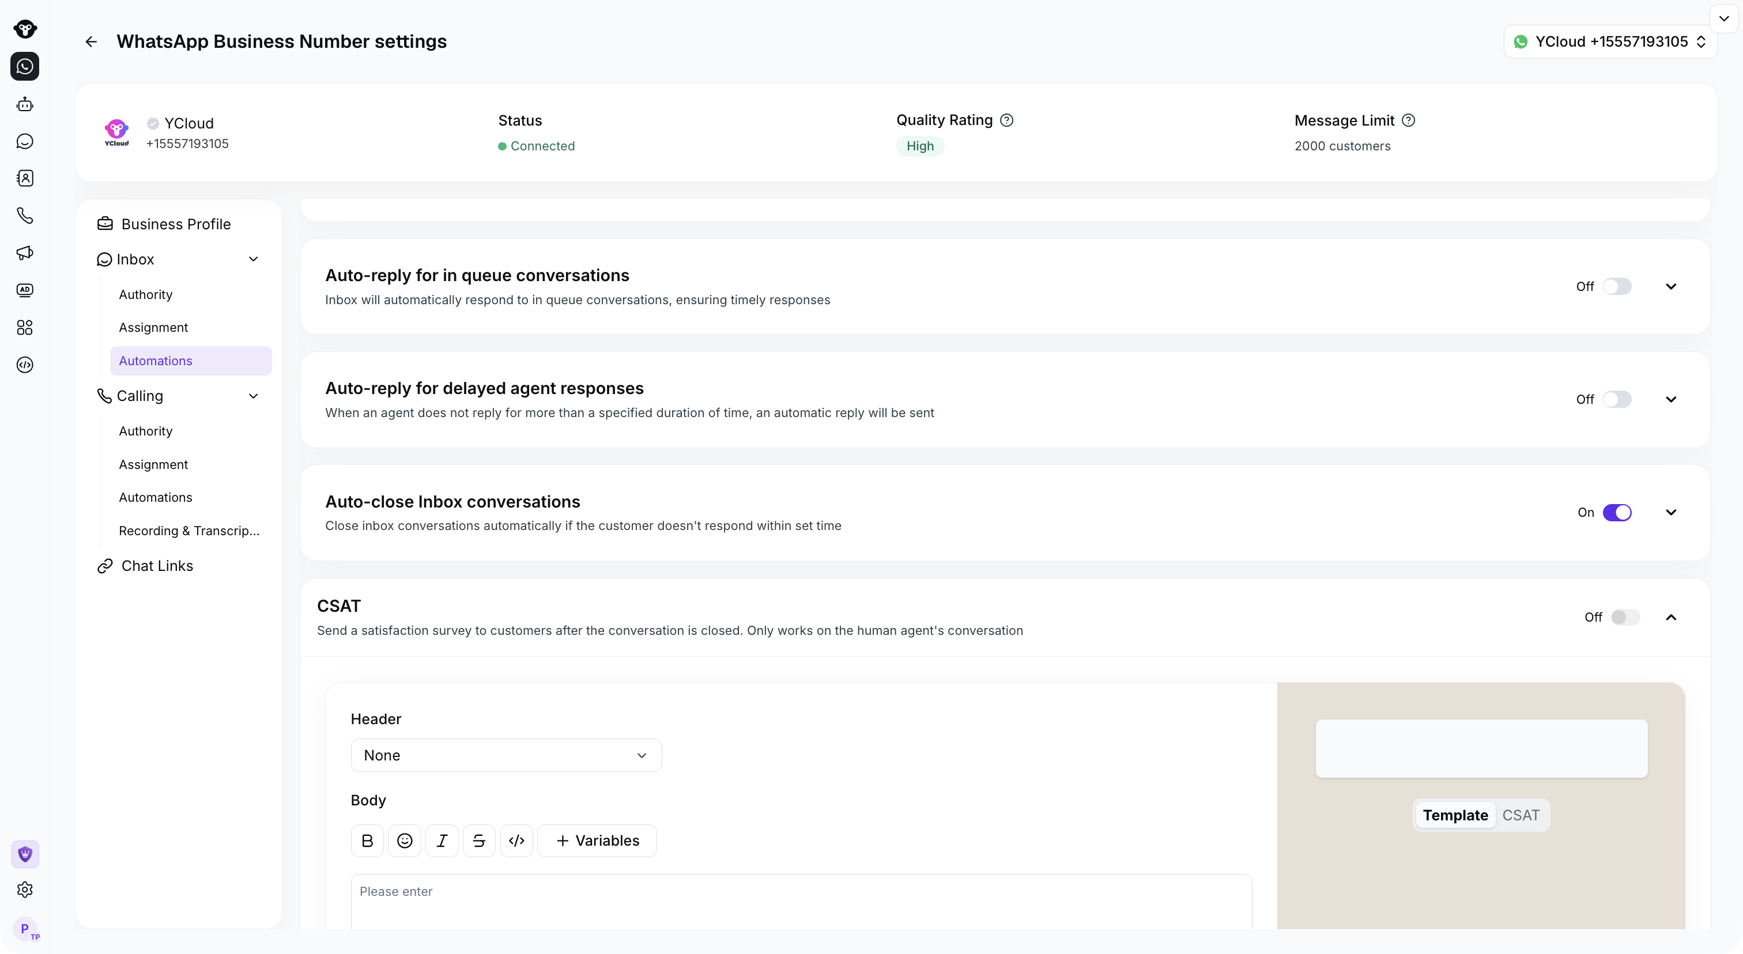Click the purple shield badge icon
Image resolution: width=1743 pixels, height=954 pixels.
point(25,854)
